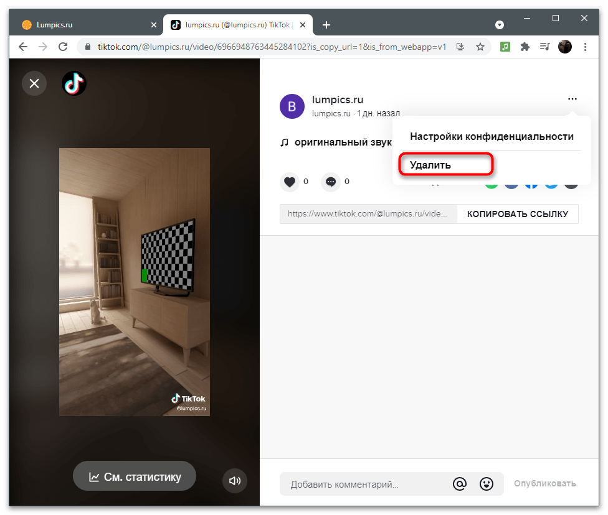The height and width of the screenshot is (515, 608).
Task: Open Настройки конфиденциальности menu item
Action: (x=492, y=136)
